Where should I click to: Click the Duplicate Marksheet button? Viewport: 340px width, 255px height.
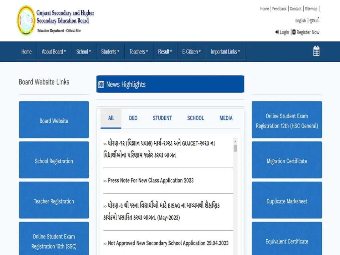(x=287, y=200)
